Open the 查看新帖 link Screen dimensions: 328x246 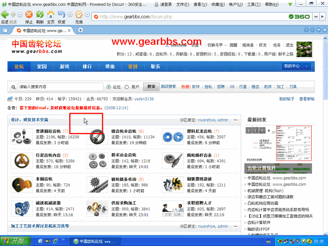click(x=307, y=99)
